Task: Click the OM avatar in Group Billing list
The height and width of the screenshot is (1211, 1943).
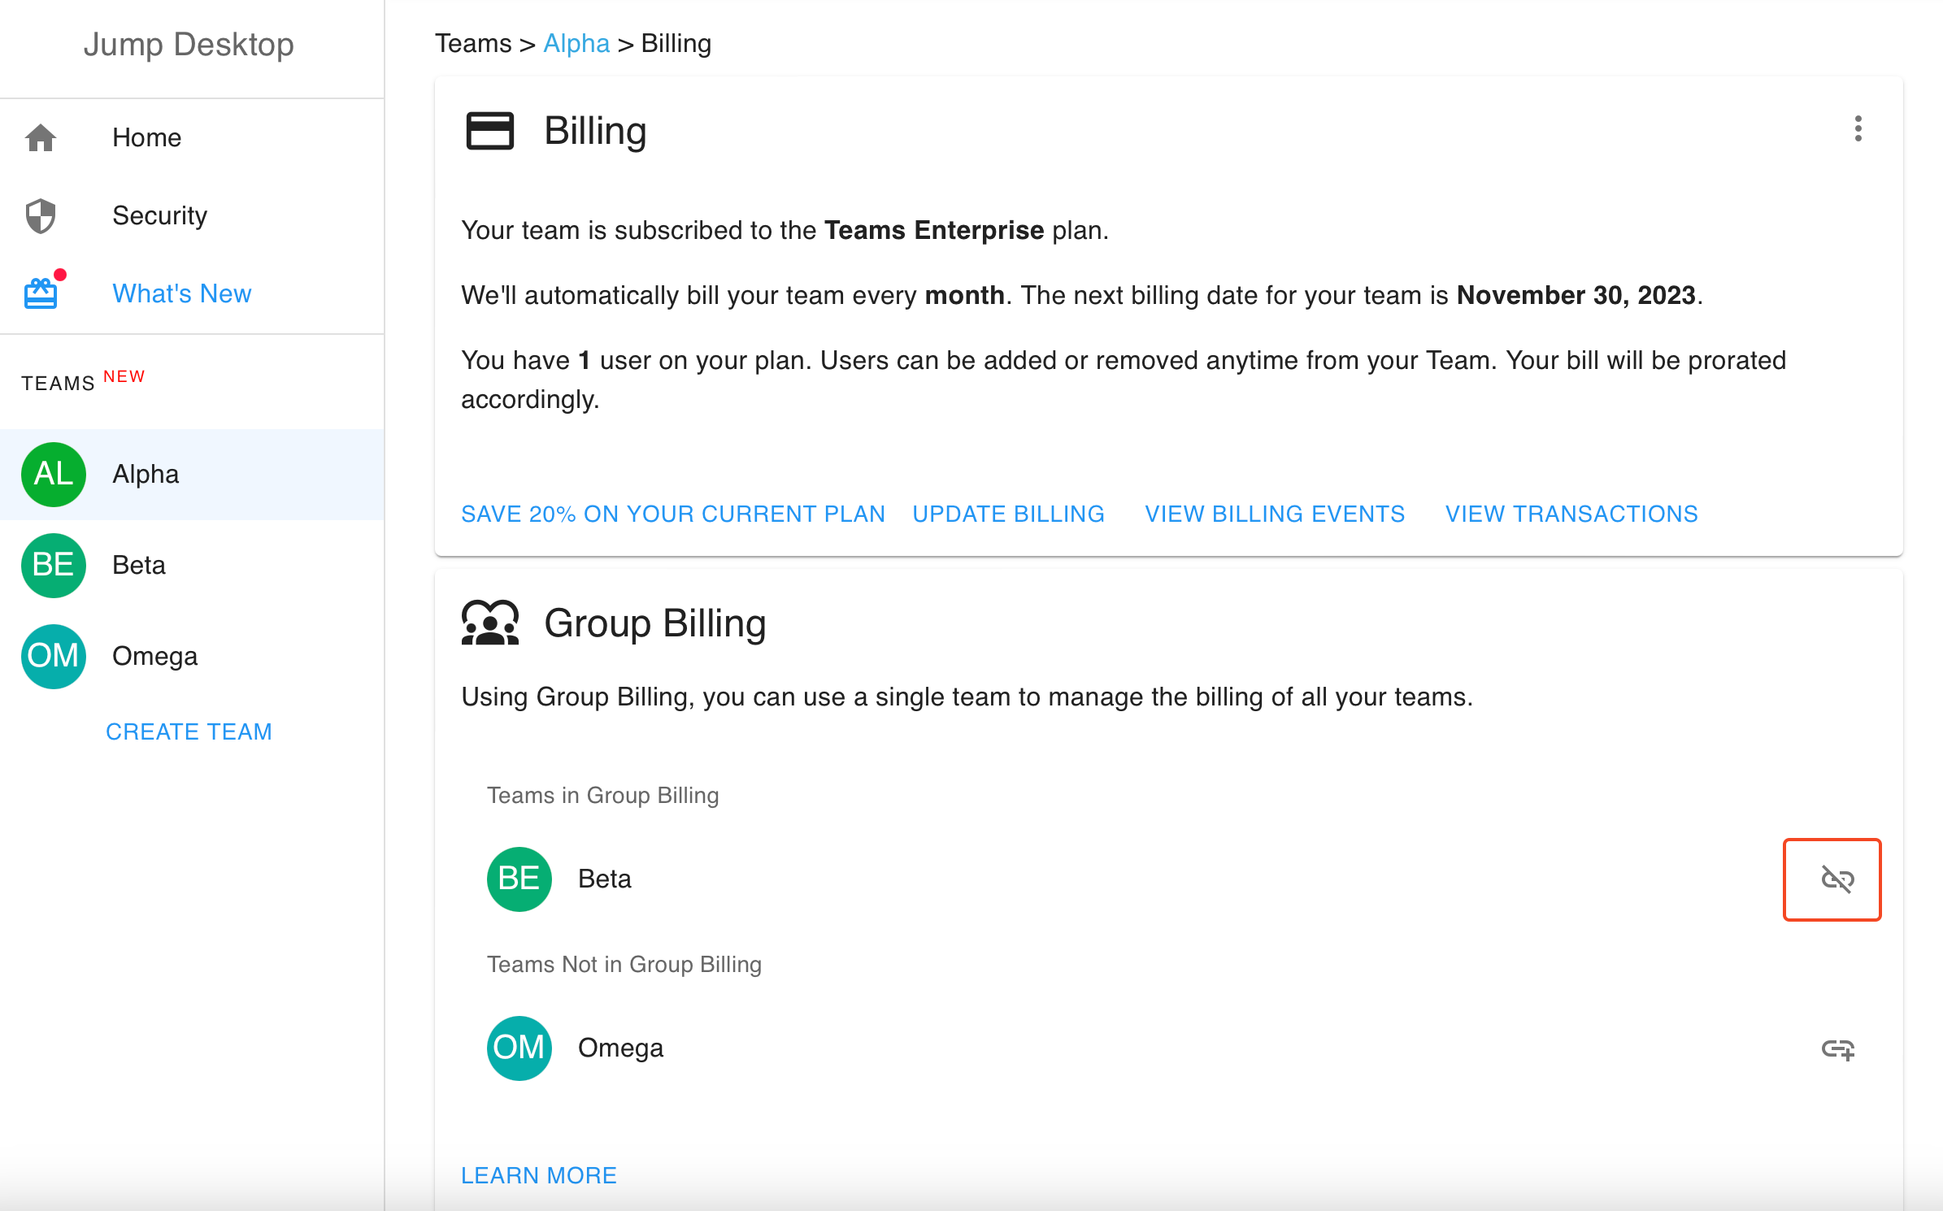Action: click(x=519, y=1048)
